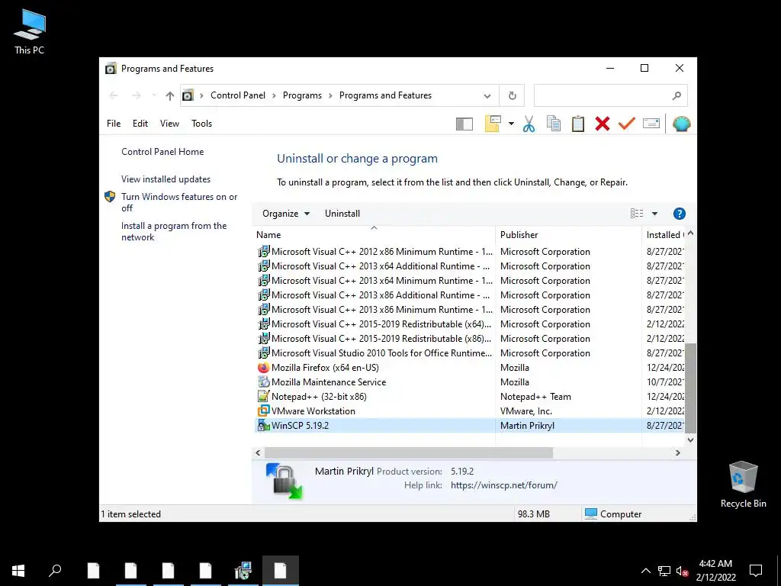781x586 pixels.
Task: Click the preview pane toolbar icon
Action: 464,124
